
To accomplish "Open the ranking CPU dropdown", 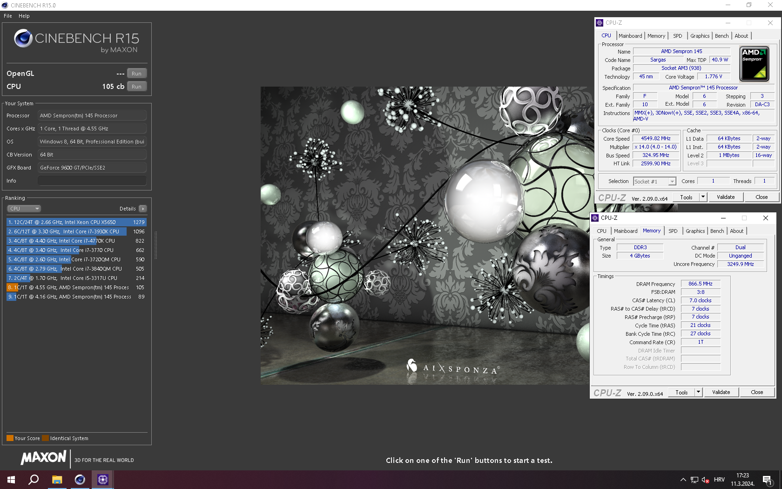I will click(24, 209).
